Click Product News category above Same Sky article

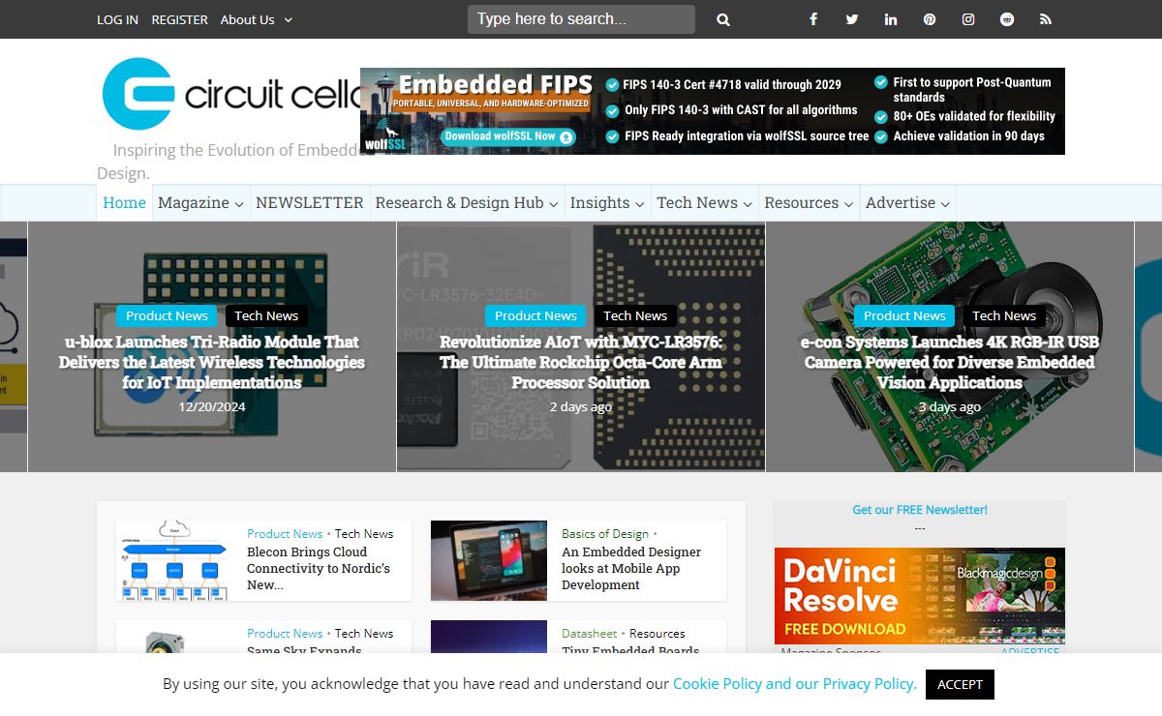pos(285,633)
